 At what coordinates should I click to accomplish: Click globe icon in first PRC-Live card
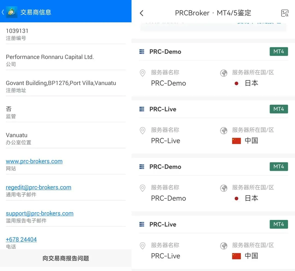[x=224, y=130]
